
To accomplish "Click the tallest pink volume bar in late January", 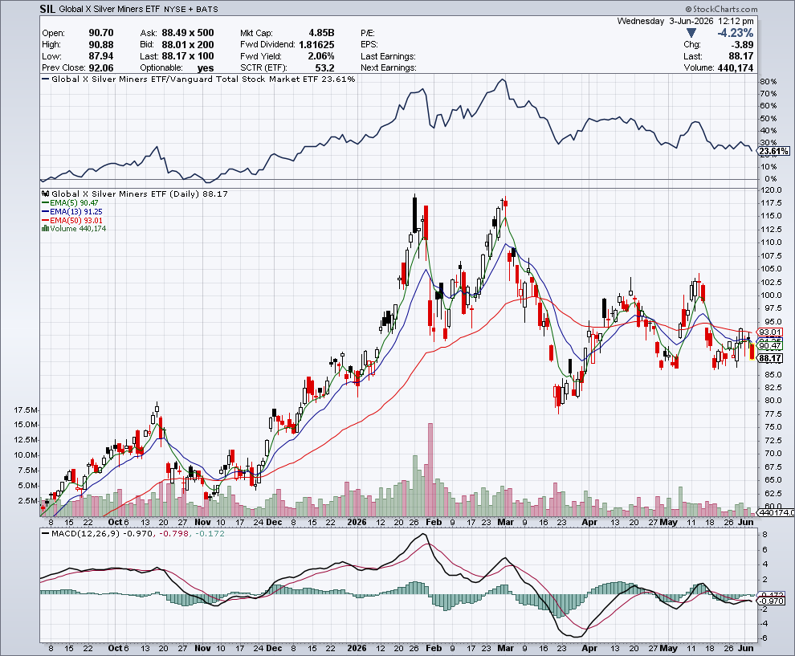I will 430,470.
